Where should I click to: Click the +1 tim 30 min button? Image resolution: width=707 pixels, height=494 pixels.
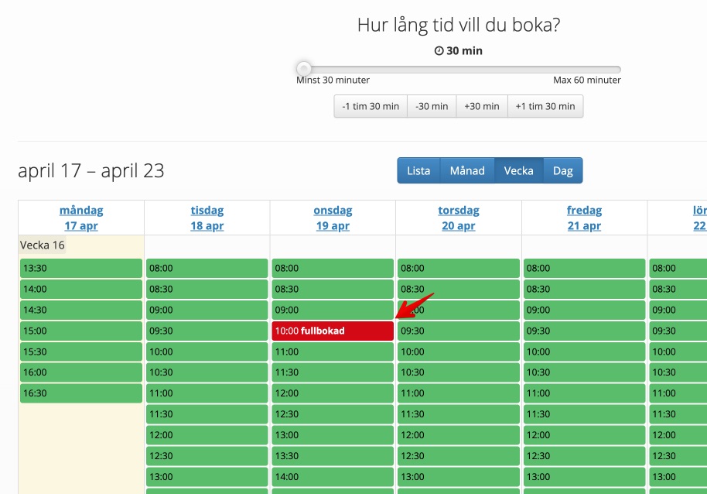click(x=545, y=106)
